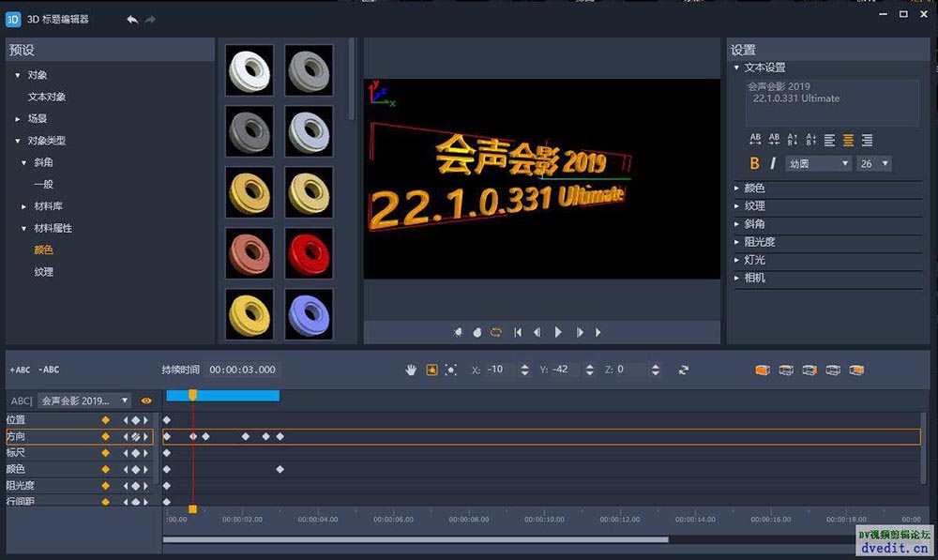The height and width of the screenshot is (560, 938).
Task: Click the fourth 3D cube face icon
Action: [833, 371]
